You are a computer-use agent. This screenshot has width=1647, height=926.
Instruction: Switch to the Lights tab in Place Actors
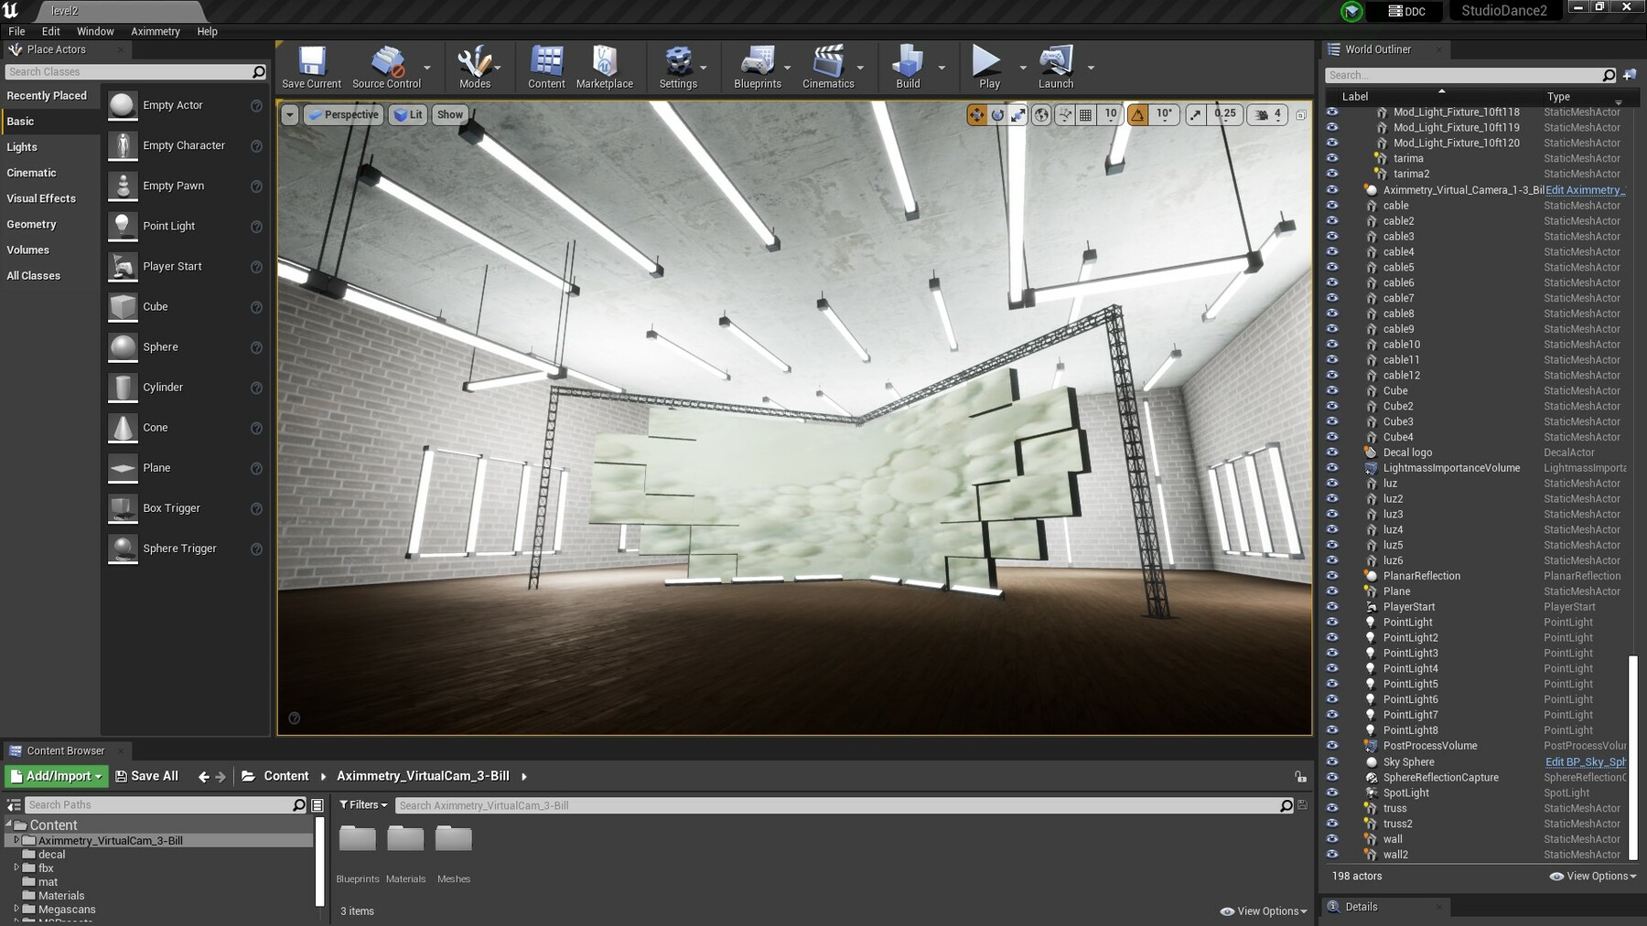tap(22, 146)
